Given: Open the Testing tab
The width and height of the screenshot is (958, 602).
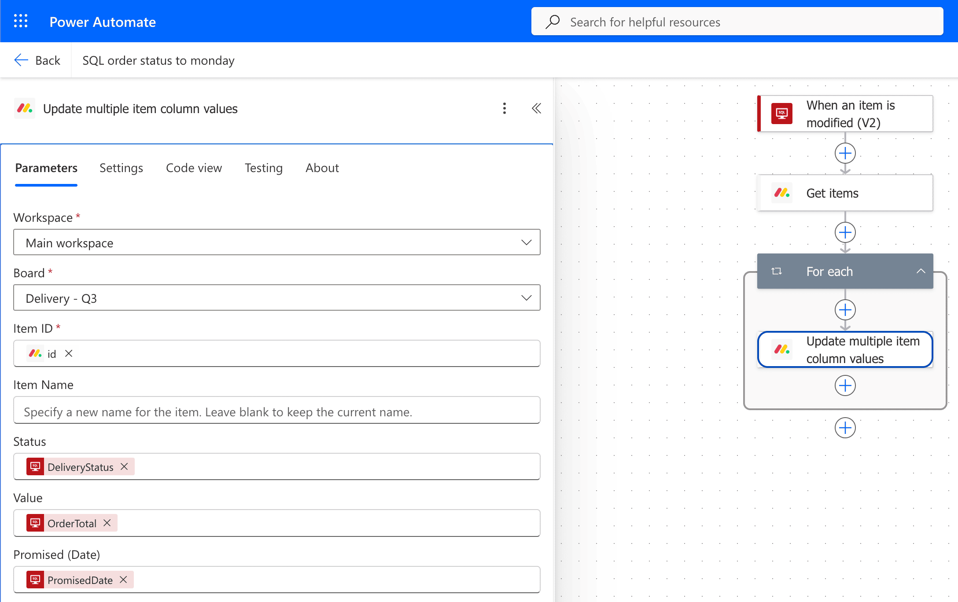Looking at the screenshot, I should 263,168.
